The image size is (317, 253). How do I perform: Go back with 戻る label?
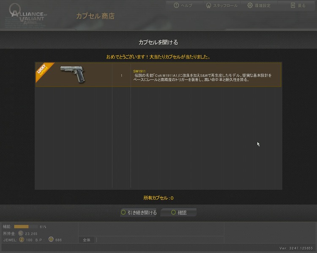tap(301, 5)
